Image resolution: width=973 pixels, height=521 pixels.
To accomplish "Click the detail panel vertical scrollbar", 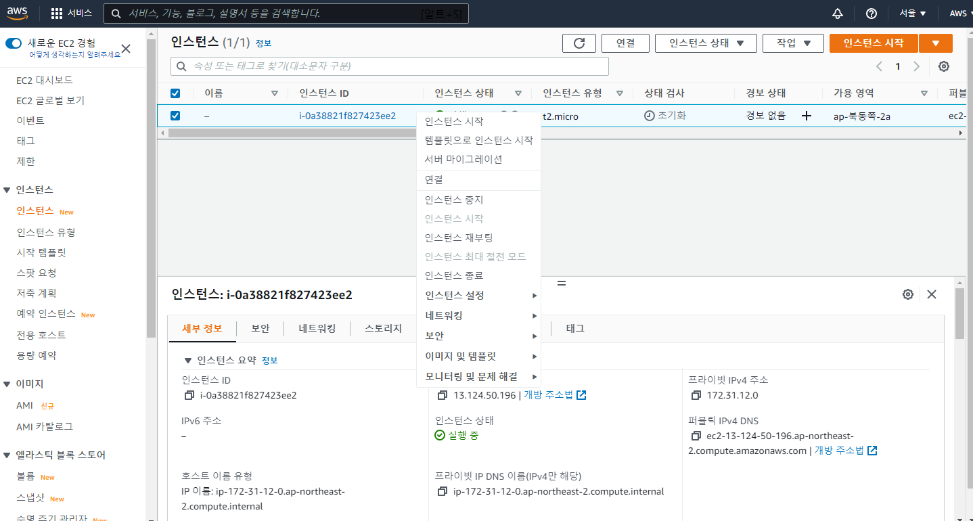I will point(959,313).
